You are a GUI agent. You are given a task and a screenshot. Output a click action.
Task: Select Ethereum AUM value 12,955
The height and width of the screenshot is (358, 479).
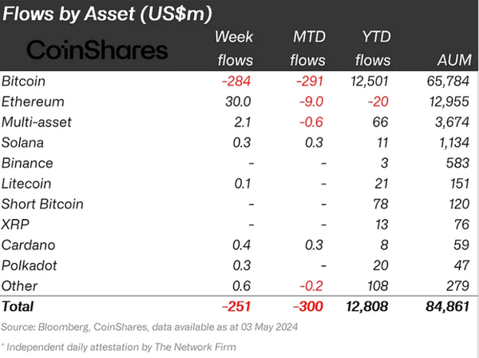click(x=449, y=101)
